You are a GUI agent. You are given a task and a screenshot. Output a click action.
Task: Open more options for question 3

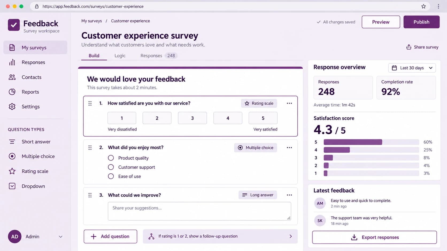tap(289, 195)
